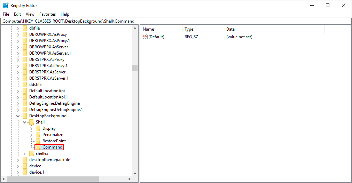Click the Registry Editor app icon in title bar
This screenshot has height=183, width=352.
click(6, 5)
